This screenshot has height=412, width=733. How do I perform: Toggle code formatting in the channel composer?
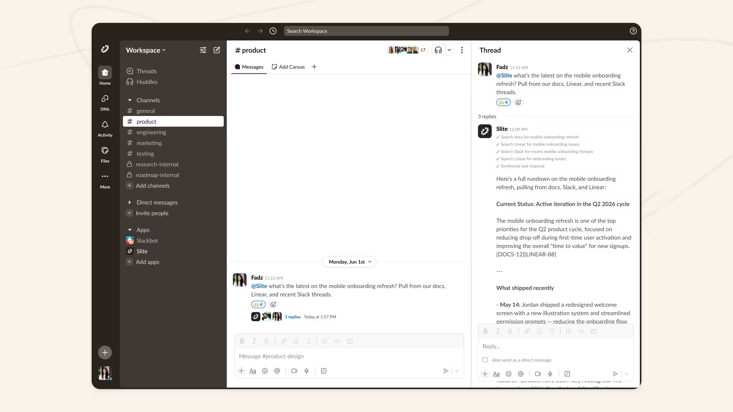[337, 341]
